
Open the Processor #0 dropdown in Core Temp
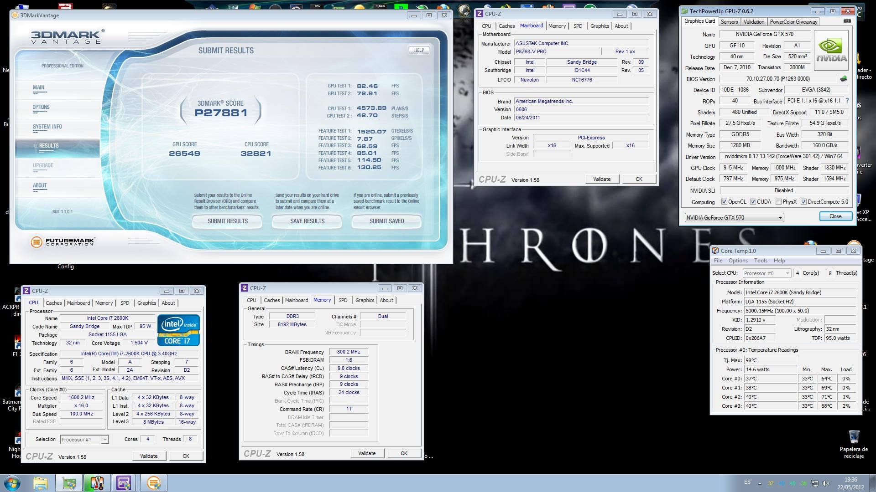tap(766, 273)
